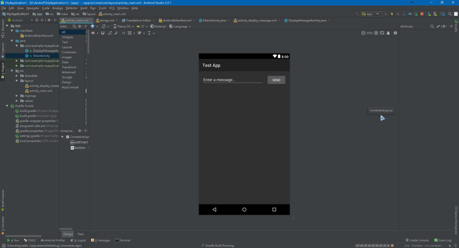Switch to the Text editor mode tab
This screenshot has width=459, height=248.
[81, 234]
